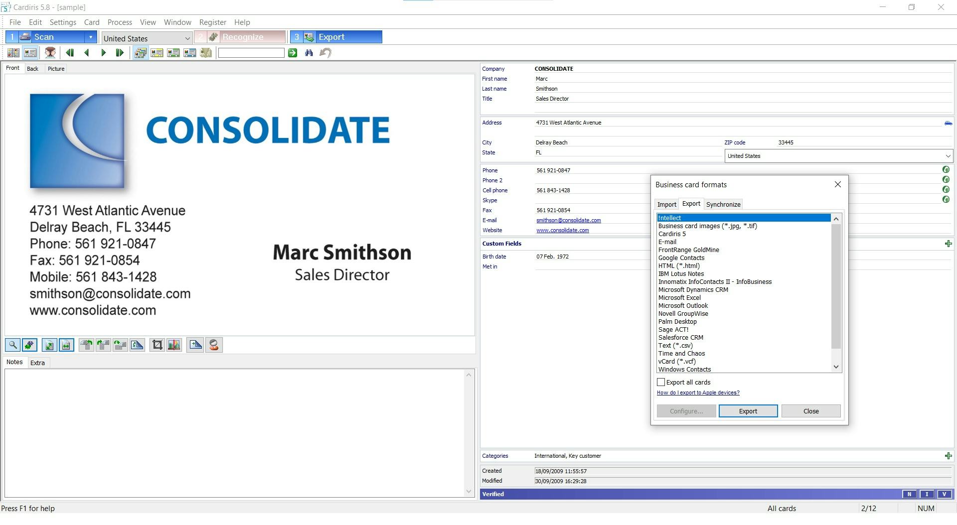The height and width of the screenshot is (525, 957).
Task: Toggle the N status flag
Action: point(909,494)
